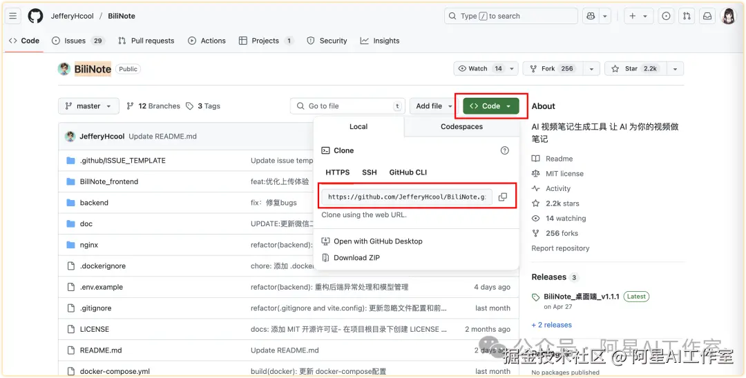Screen dimensions: 746x378
Task: Click the Report repository link
Action: pos(560,248)
